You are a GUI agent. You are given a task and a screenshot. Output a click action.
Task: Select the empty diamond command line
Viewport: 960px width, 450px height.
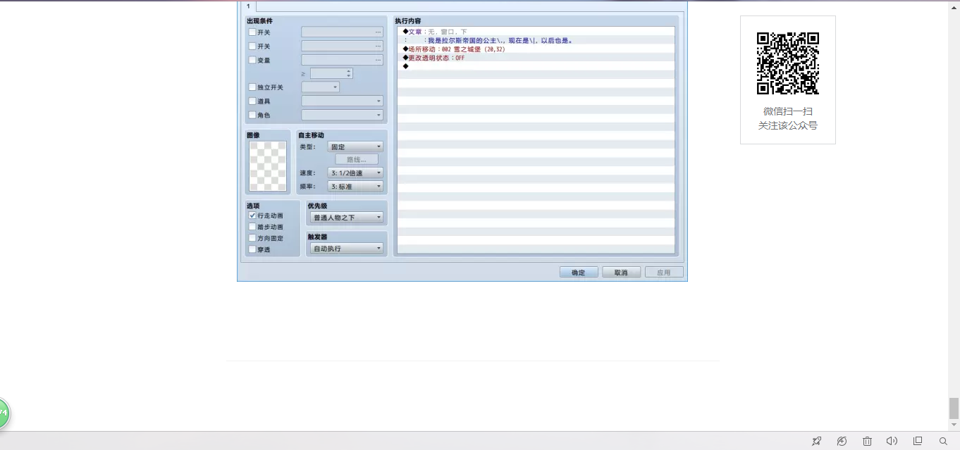[x=536, y=66]
